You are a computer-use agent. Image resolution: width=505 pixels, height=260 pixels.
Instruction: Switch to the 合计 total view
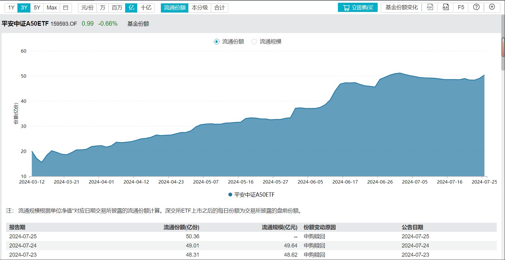219,8
